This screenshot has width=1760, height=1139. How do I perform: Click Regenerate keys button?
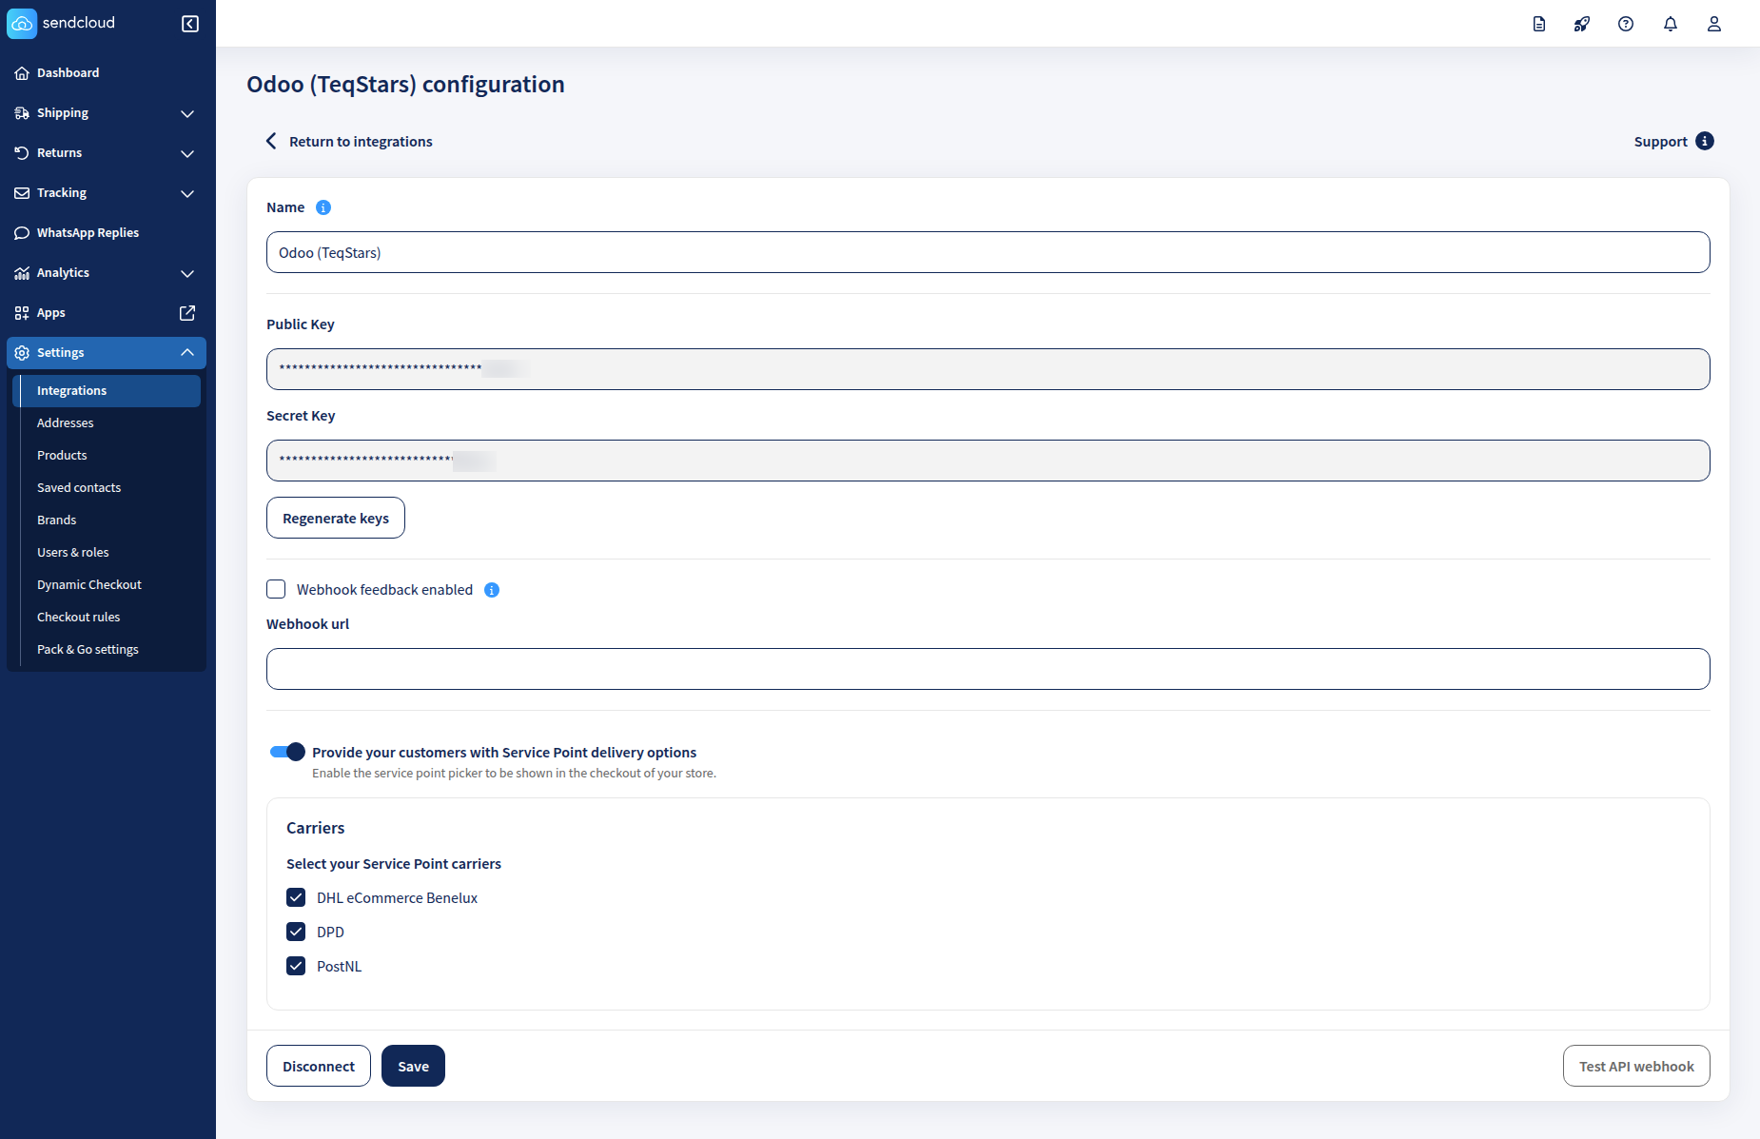[x=336, y=518]
